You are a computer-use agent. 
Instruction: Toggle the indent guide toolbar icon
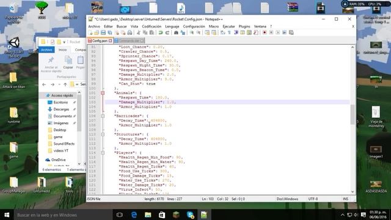click(x=236, y=32)
